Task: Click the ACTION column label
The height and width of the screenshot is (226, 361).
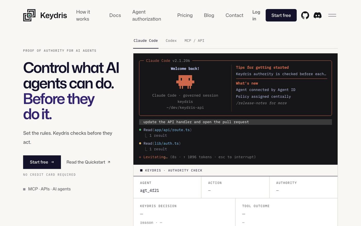Action: [215, 183]
